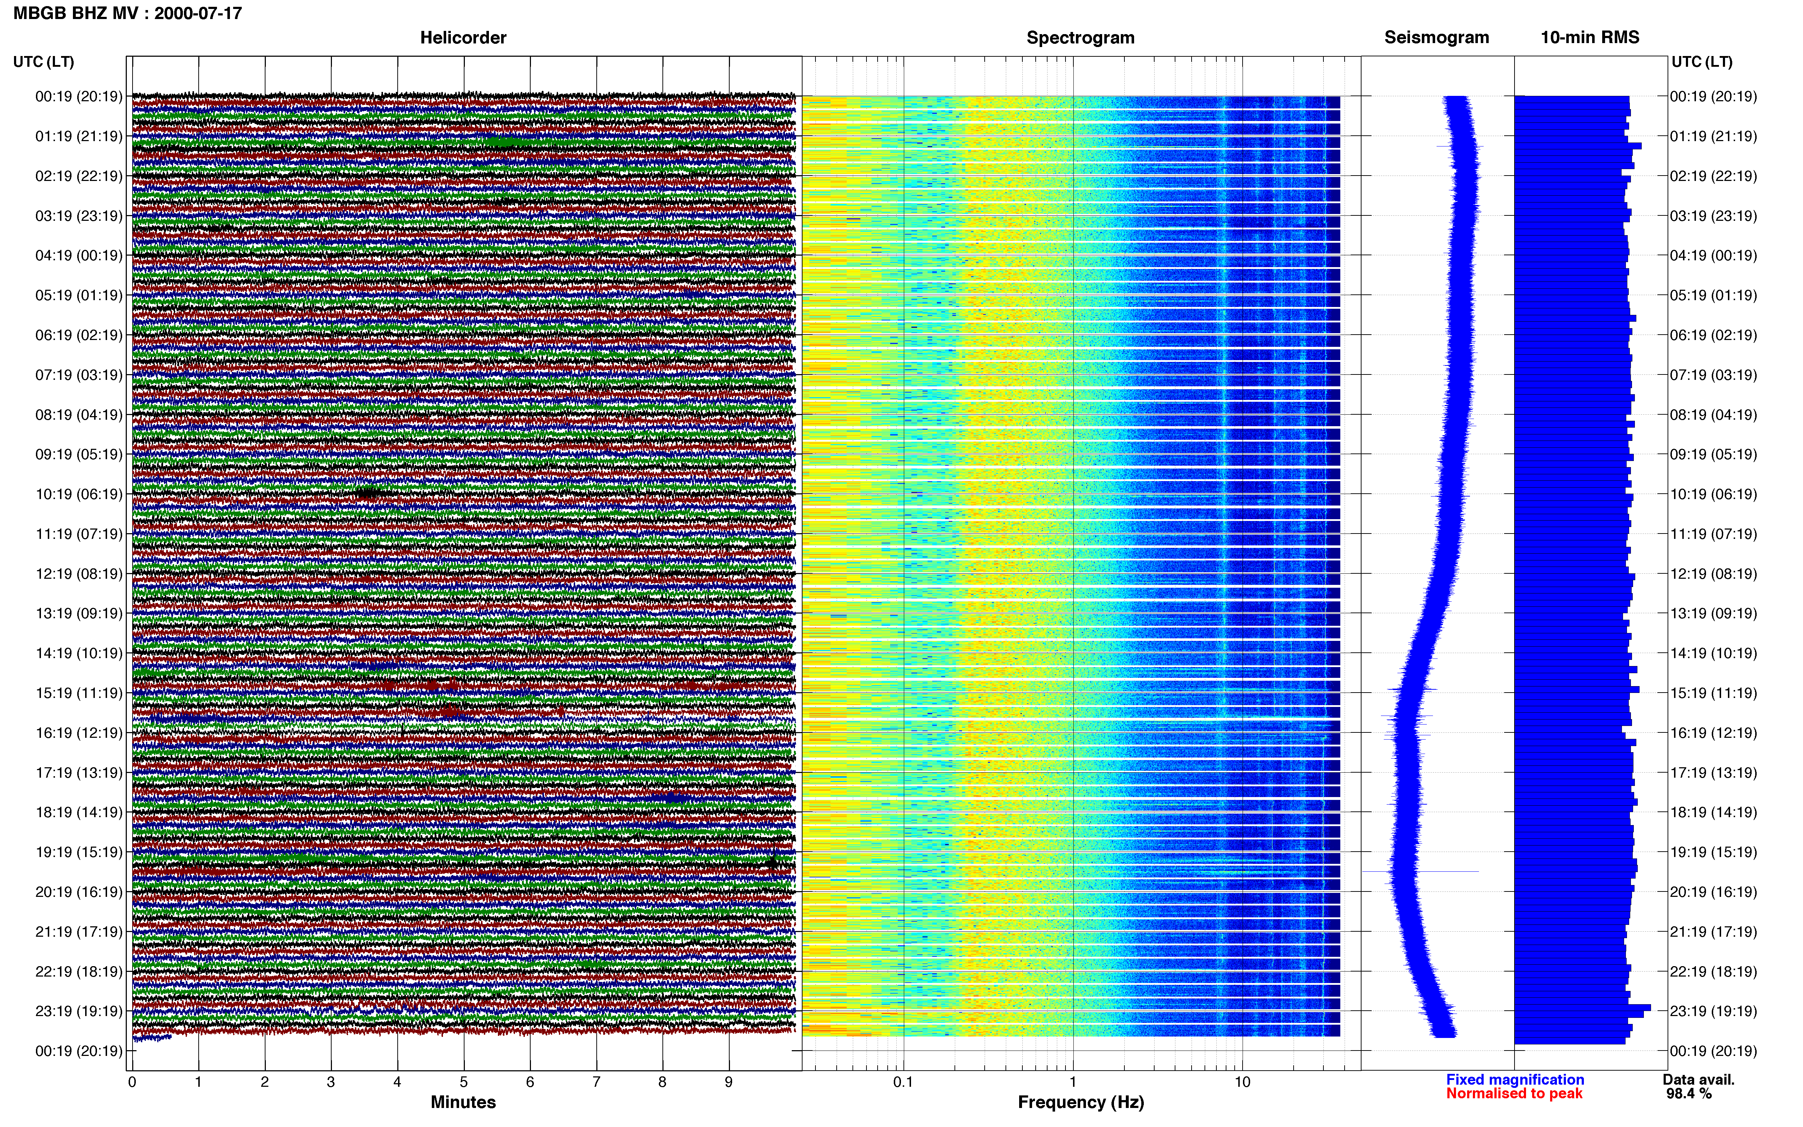Click left time label '23:19 (19:19)'
This screenshot has height=1127, width=1803.
pos(78,1011)
